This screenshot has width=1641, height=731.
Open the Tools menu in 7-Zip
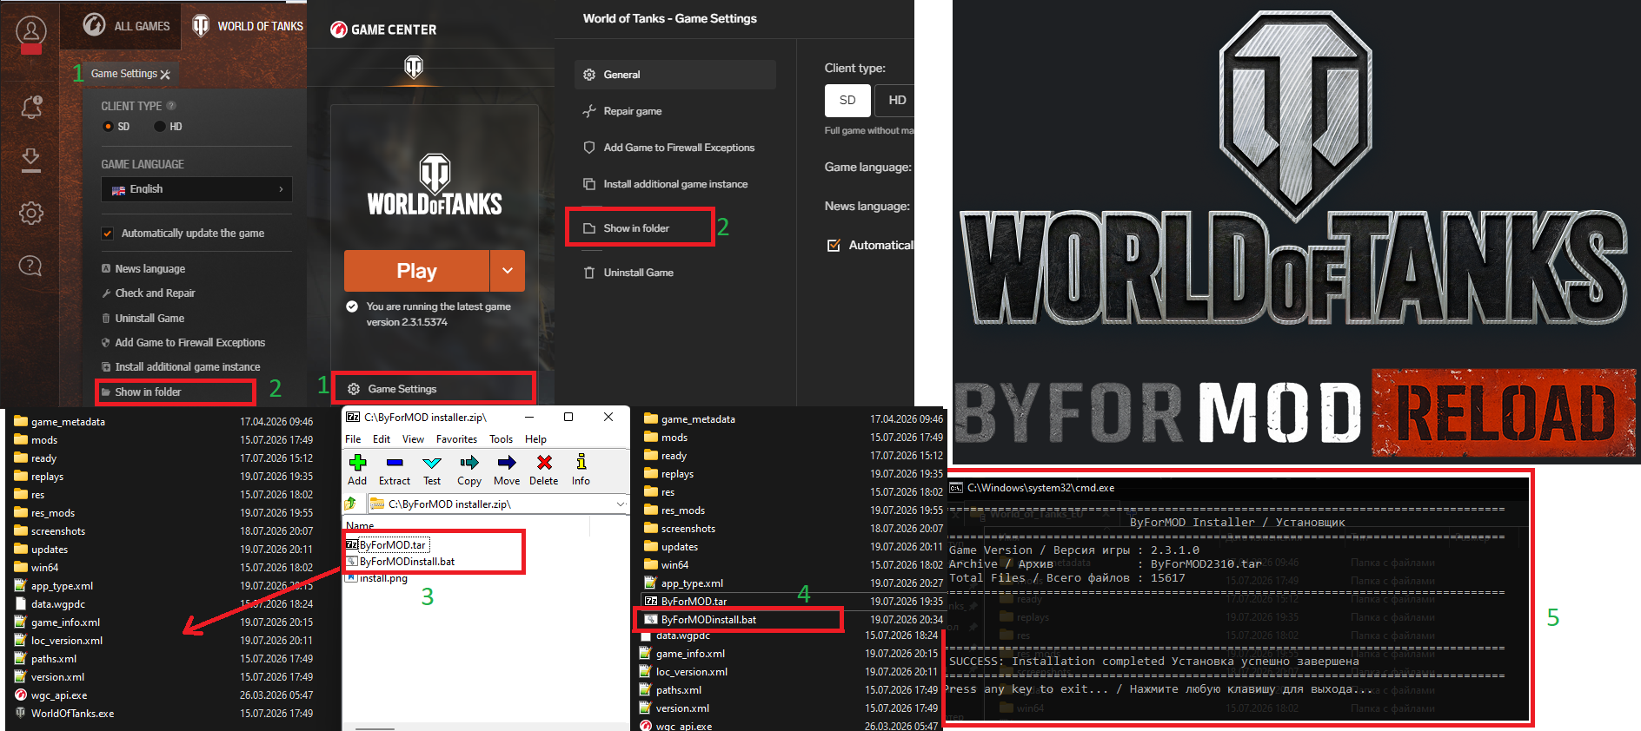click(502, 439)
